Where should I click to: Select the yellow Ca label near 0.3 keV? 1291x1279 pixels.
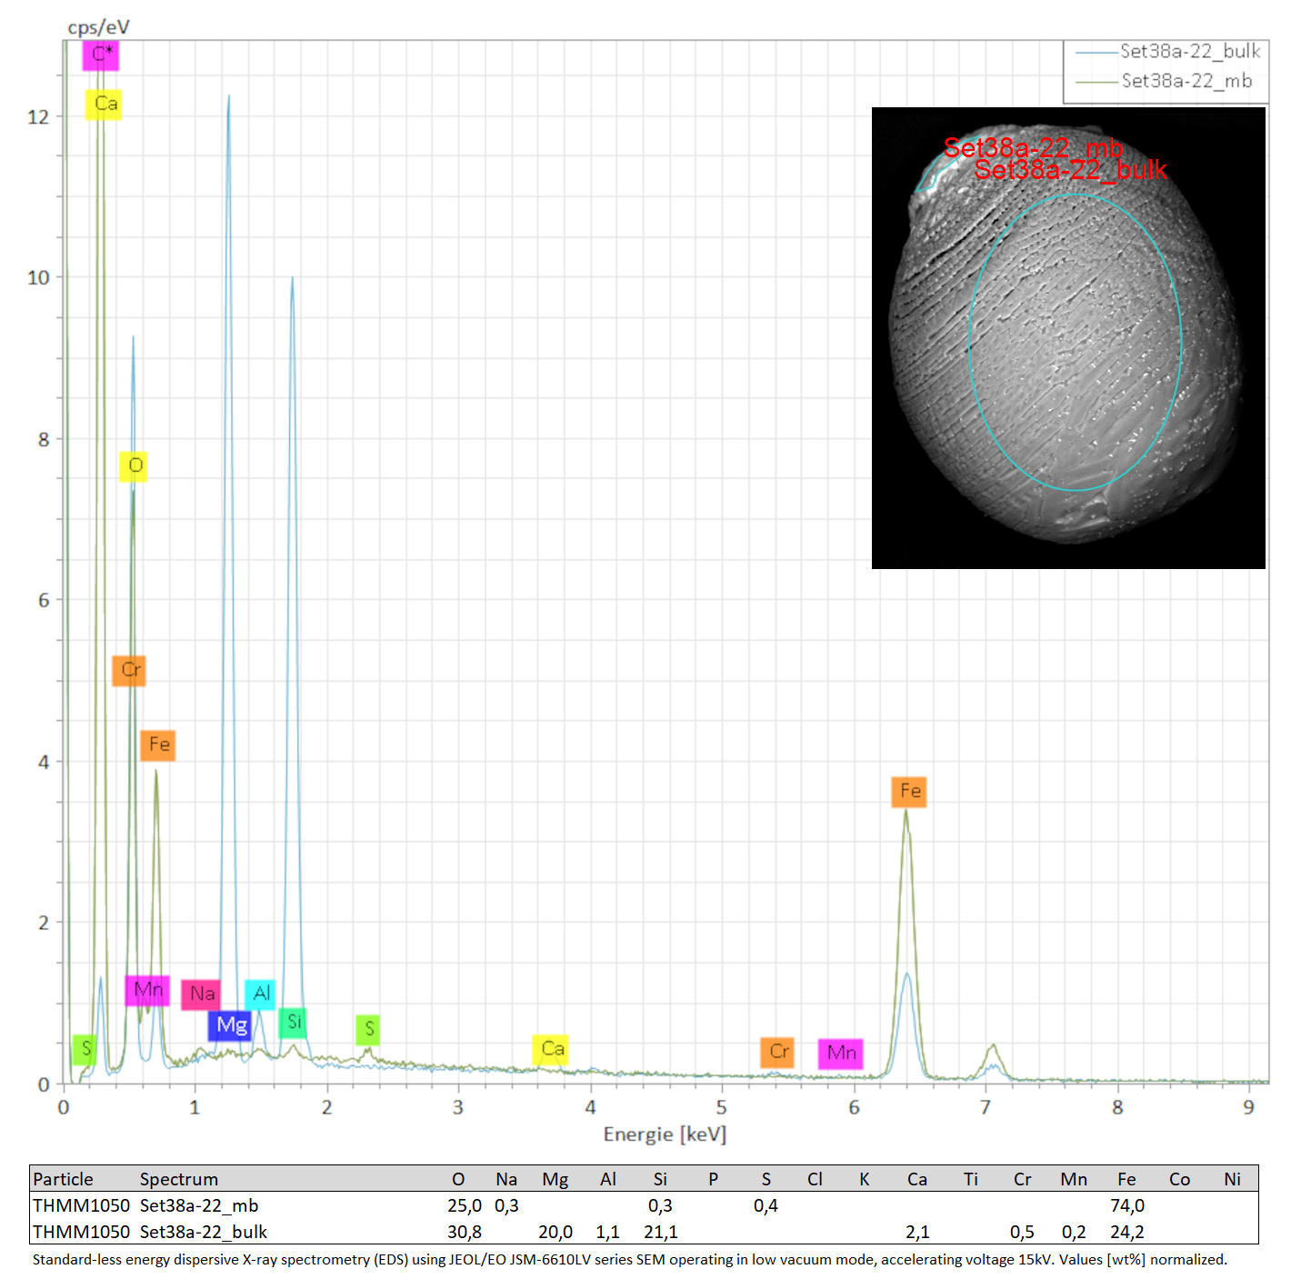104,104
